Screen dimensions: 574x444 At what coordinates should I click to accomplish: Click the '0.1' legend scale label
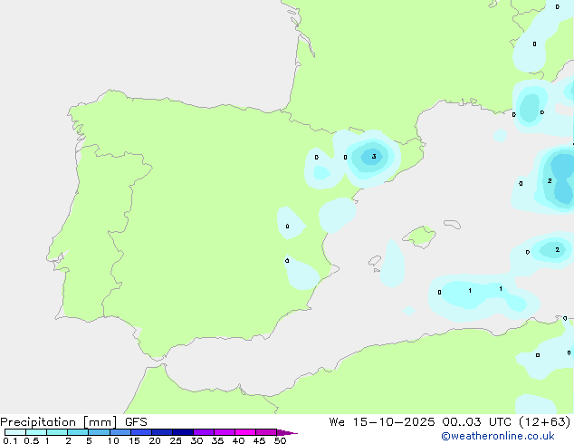10,440
